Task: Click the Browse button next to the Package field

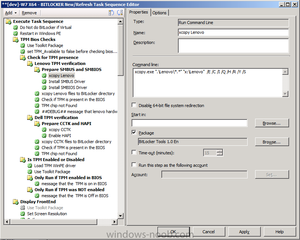Action: click(272, 142)
